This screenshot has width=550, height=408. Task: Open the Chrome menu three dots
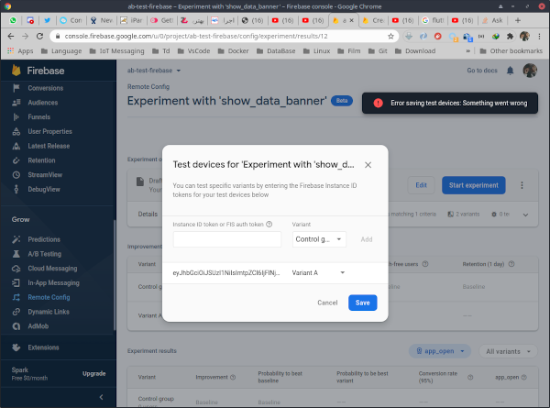[540, 36]
